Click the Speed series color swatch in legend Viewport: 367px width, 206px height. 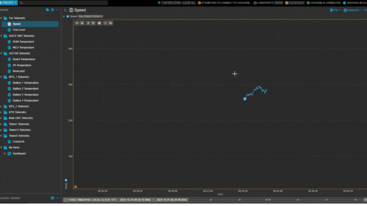click(x=68, y=16)
